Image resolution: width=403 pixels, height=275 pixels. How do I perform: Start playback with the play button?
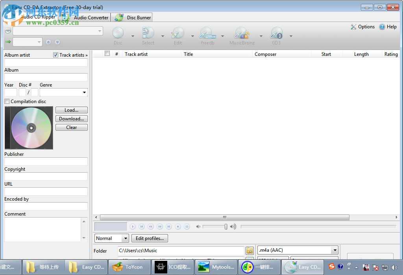(x=133, y=227)
